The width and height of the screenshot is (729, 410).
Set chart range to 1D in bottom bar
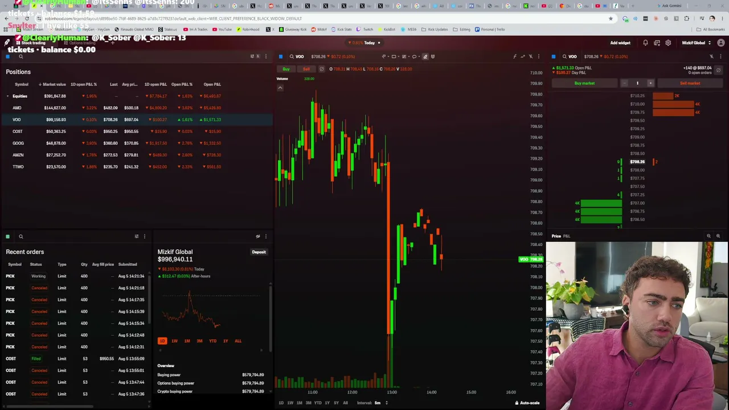281,403
